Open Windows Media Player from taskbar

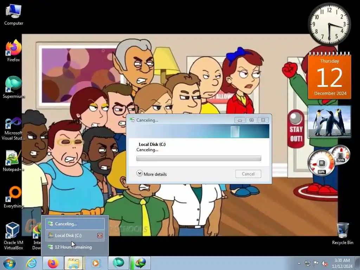click(x=96, y=263)
